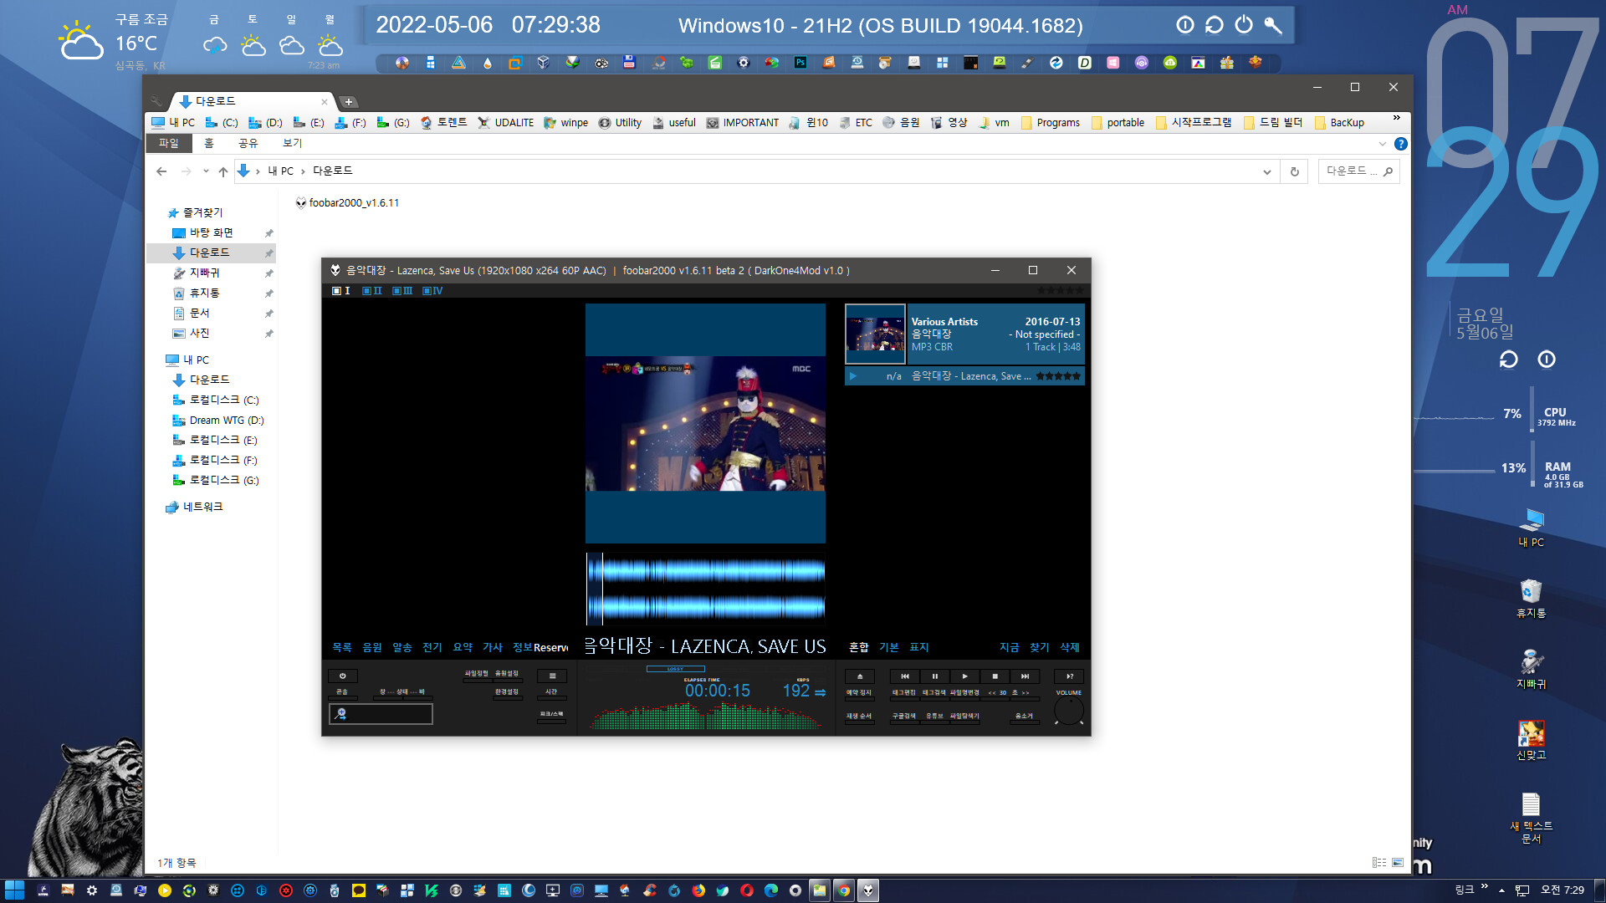Screen dimensions: 1606x903
Task: Click the random playback button beside next track
Action: point(1069,676)
